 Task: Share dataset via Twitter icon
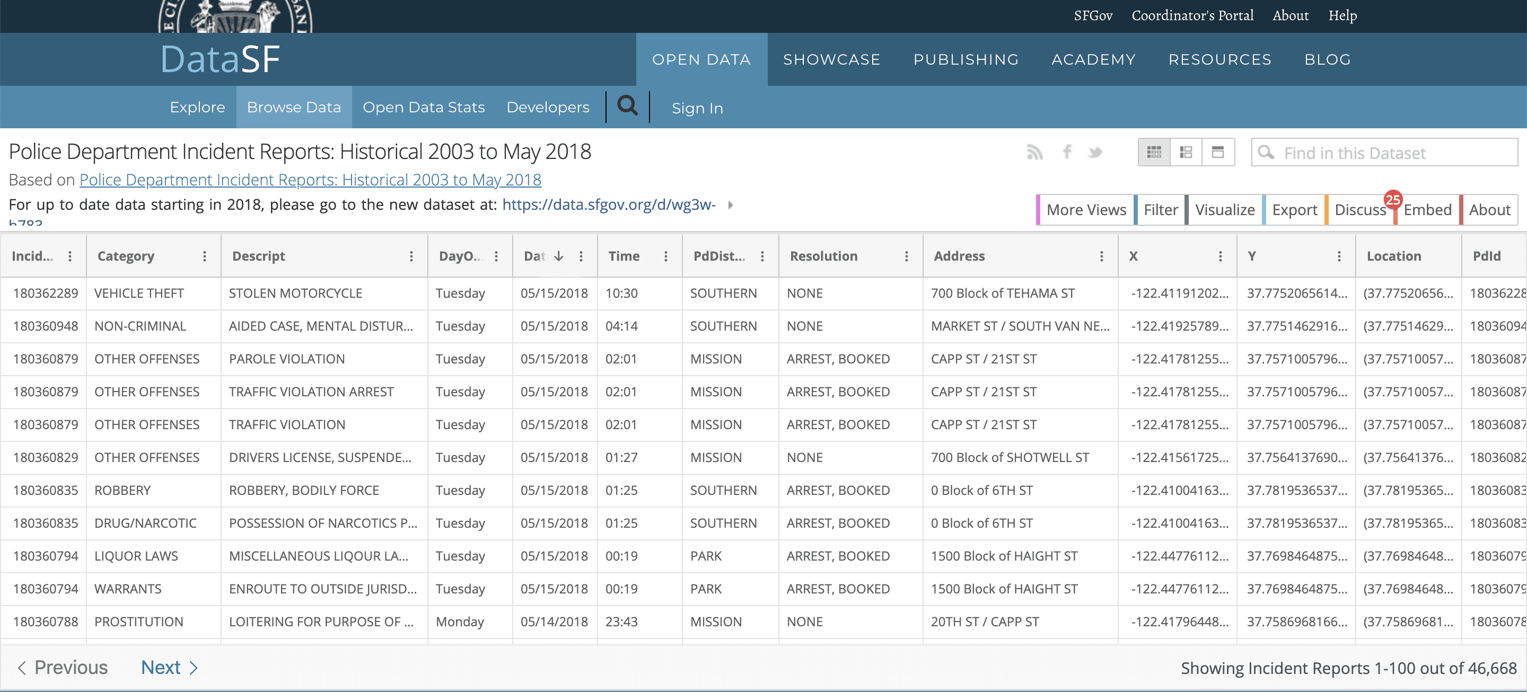(1095, 152)
